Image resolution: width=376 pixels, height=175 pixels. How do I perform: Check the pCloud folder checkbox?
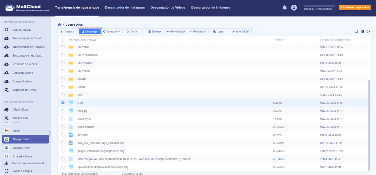click(63, 79)
